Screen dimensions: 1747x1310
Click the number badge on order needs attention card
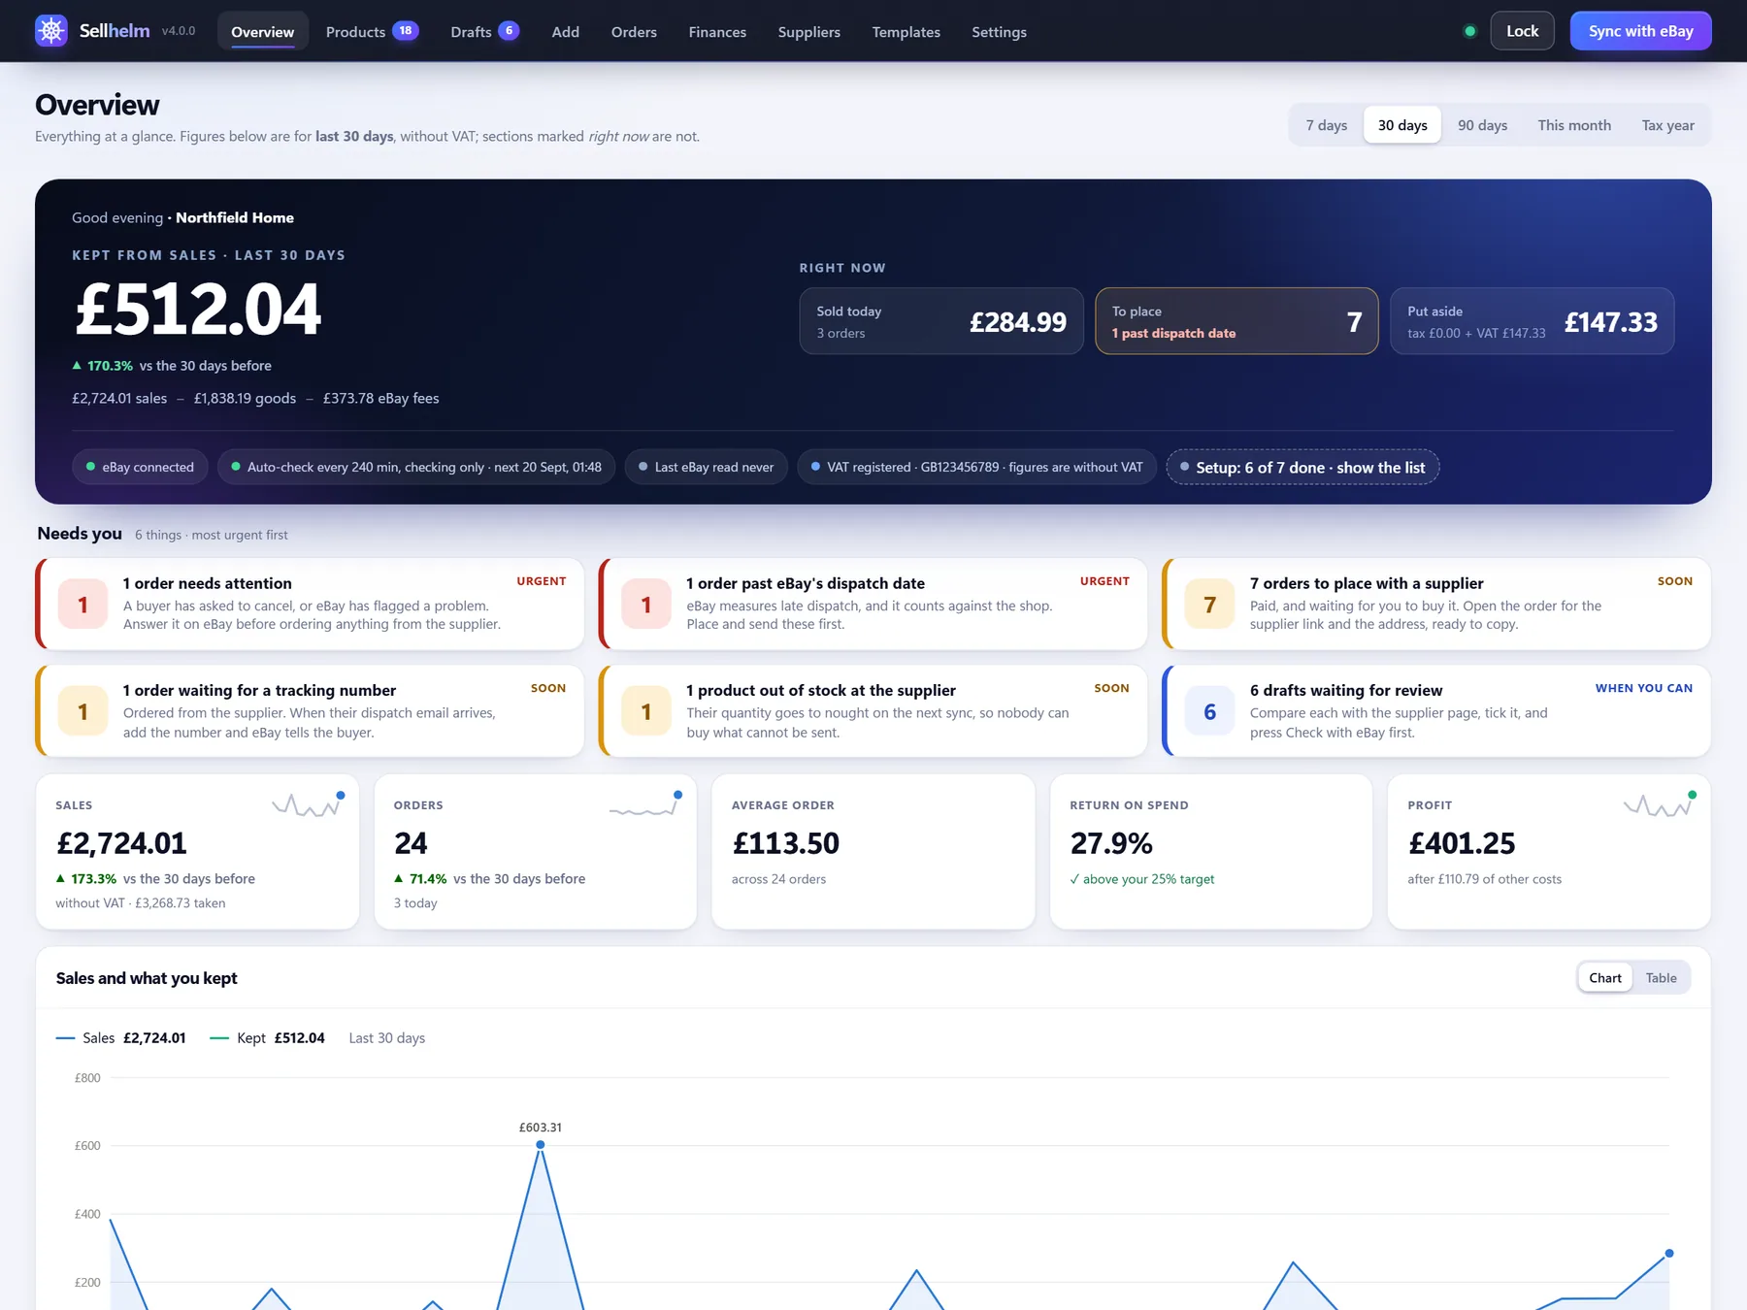coord(82,605)
